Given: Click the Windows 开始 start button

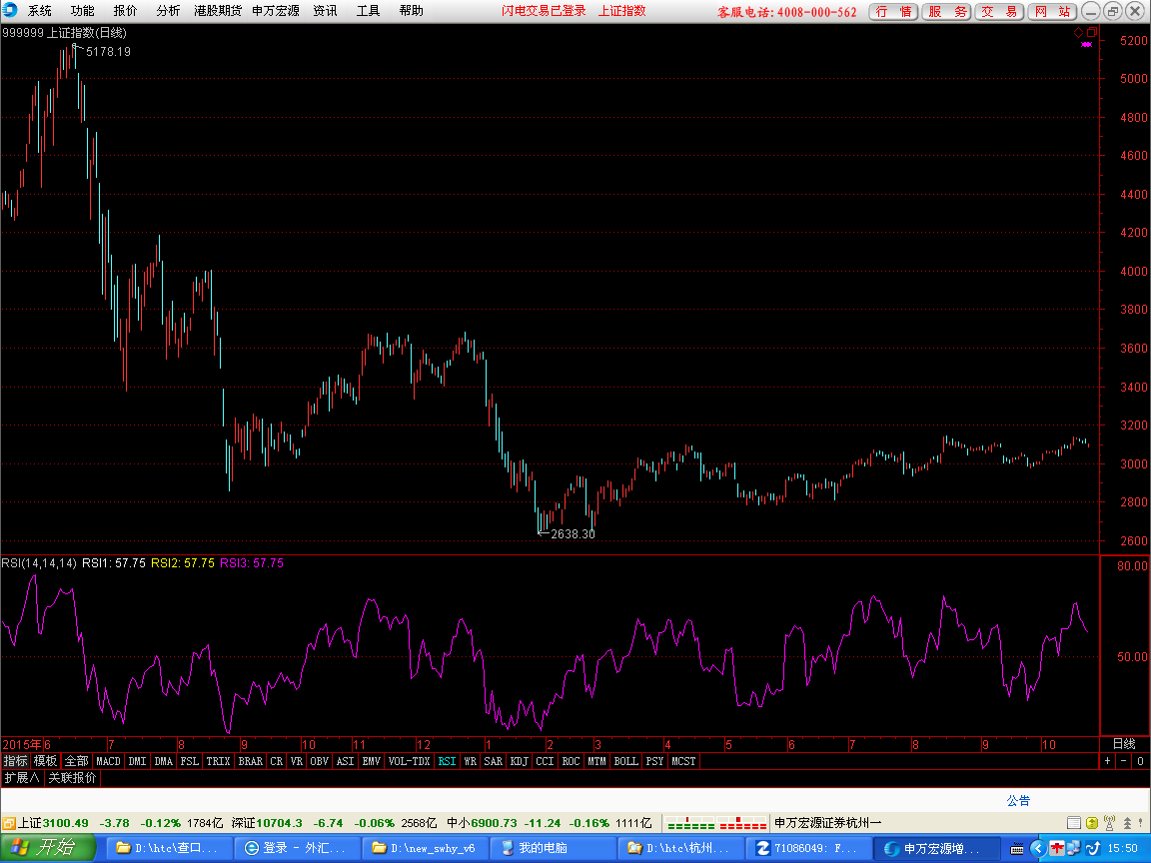Looking at the screenshot, I should tap(48, 848).
